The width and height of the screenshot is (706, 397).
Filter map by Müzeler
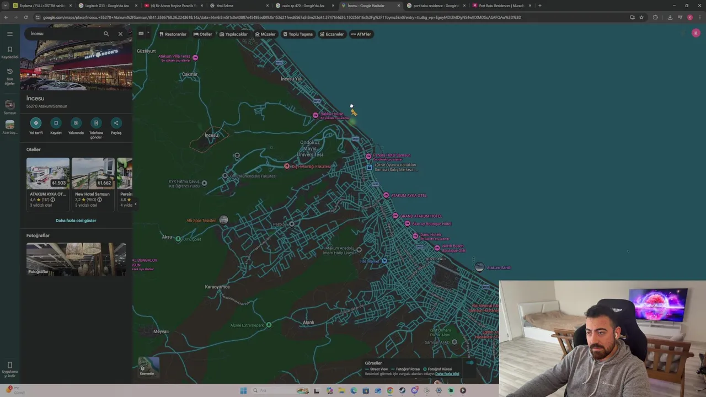pos(265,34)
